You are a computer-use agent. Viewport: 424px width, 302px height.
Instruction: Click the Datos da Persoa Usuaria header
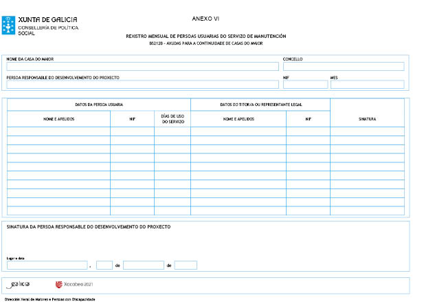point(99,105)
